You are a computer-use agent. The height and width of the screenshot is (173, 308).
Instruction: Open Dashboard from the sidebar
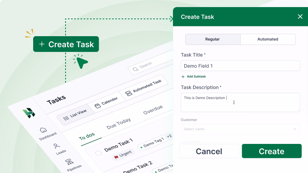[x=47, y=134]
